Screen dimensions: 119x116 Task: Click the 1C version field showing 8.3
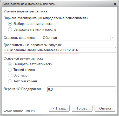(82, 89)
